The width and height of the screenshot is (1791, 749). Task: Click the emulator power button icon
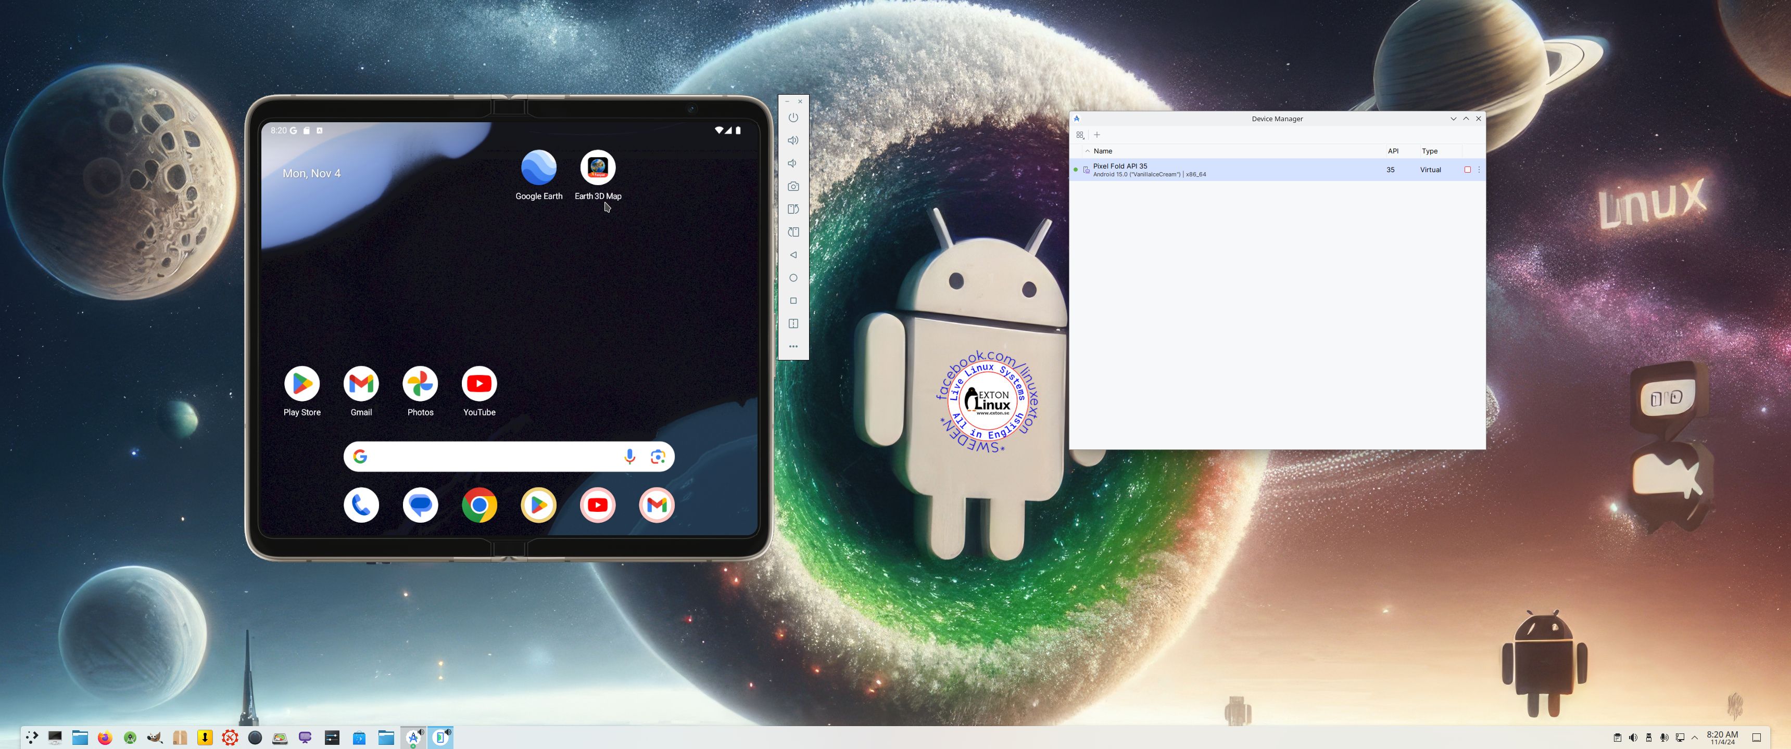[x=793, y=118]
